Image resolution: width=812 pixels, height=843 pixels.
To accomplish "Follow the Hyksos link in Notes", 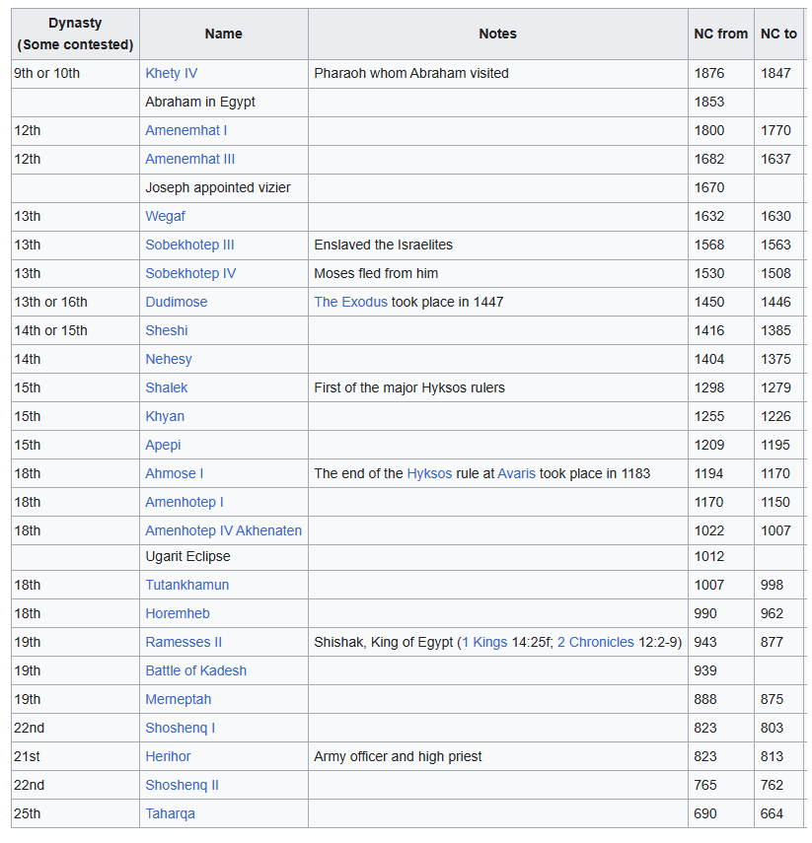I will click(429, 473).
